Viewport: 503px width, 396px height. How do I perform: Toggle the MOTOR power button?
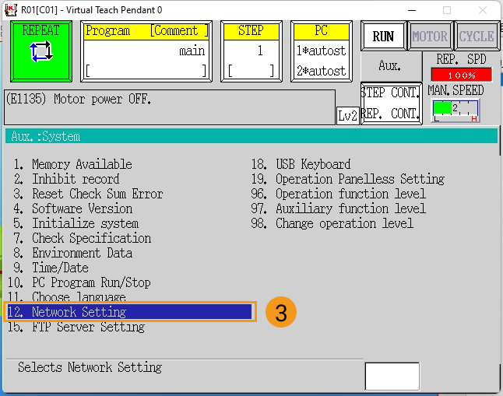pos(430,37)
